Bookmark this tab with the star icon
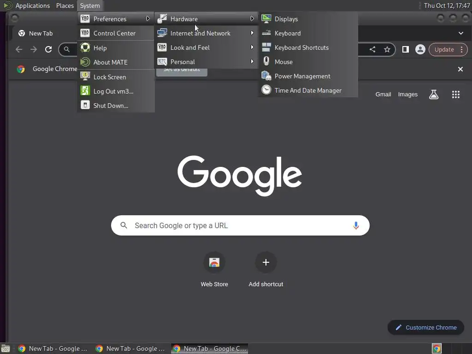This screenshot has width=472, height=354. [x=387, y=49]
